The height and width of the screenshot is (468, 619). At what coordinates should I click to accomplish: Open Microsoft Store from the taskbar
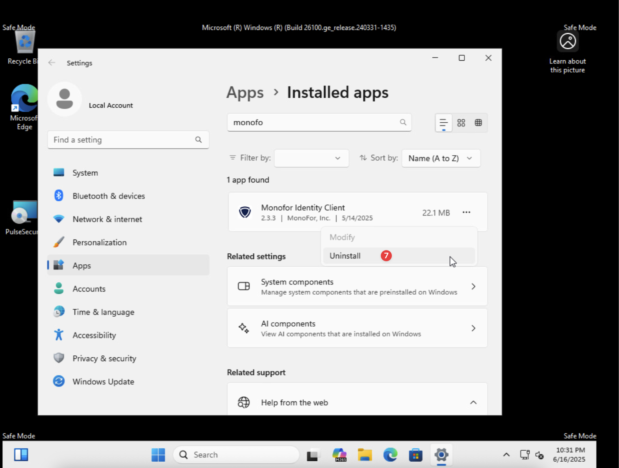[415, 455]
